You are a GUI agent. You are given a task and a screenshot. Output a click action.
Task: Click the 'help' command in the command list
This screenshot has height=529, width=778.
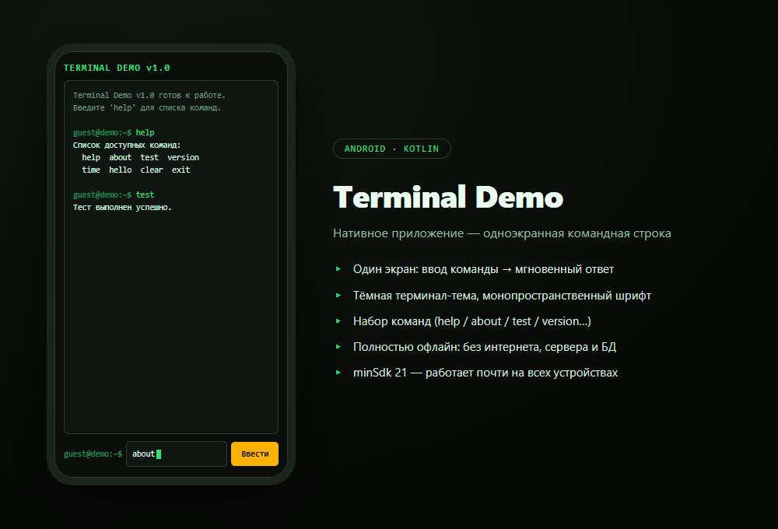click(x=91, y=157)
